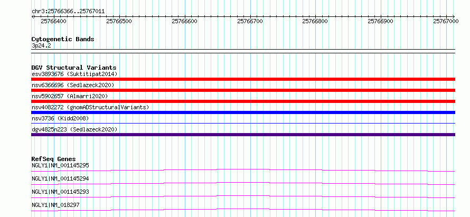Open the DGV Structural Variants track title
The height and width of the screenshot is (217, 470).
(74, 68)
